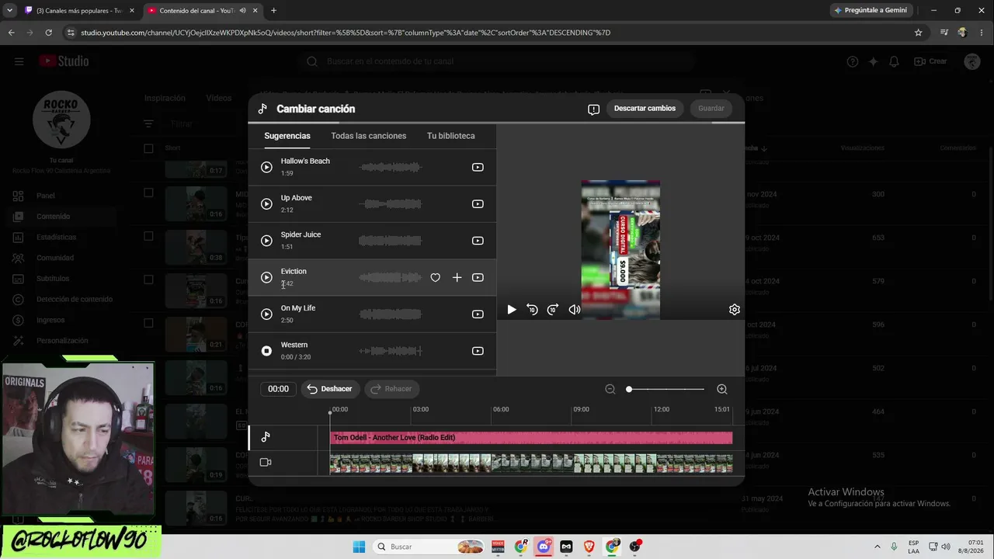Rewind the preview 10 seconds
The height and width of the screenshot is (559, 994).
pyautogui.click(x=532, y=310)
